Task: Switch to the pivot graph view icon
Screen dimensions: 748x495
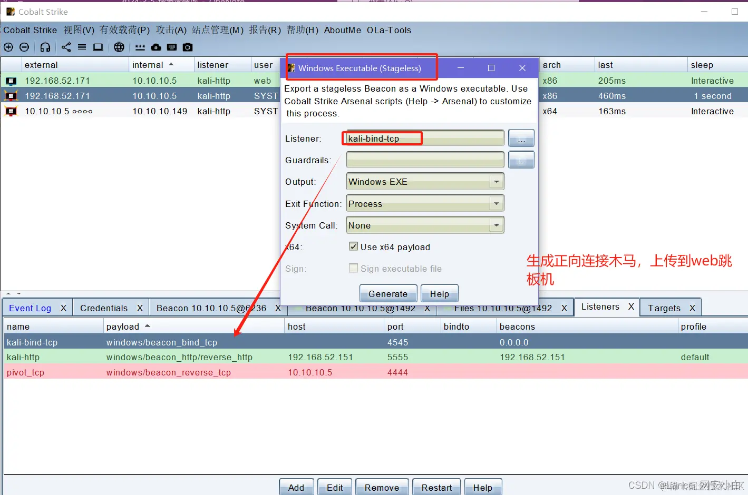Action: (66, 47)
